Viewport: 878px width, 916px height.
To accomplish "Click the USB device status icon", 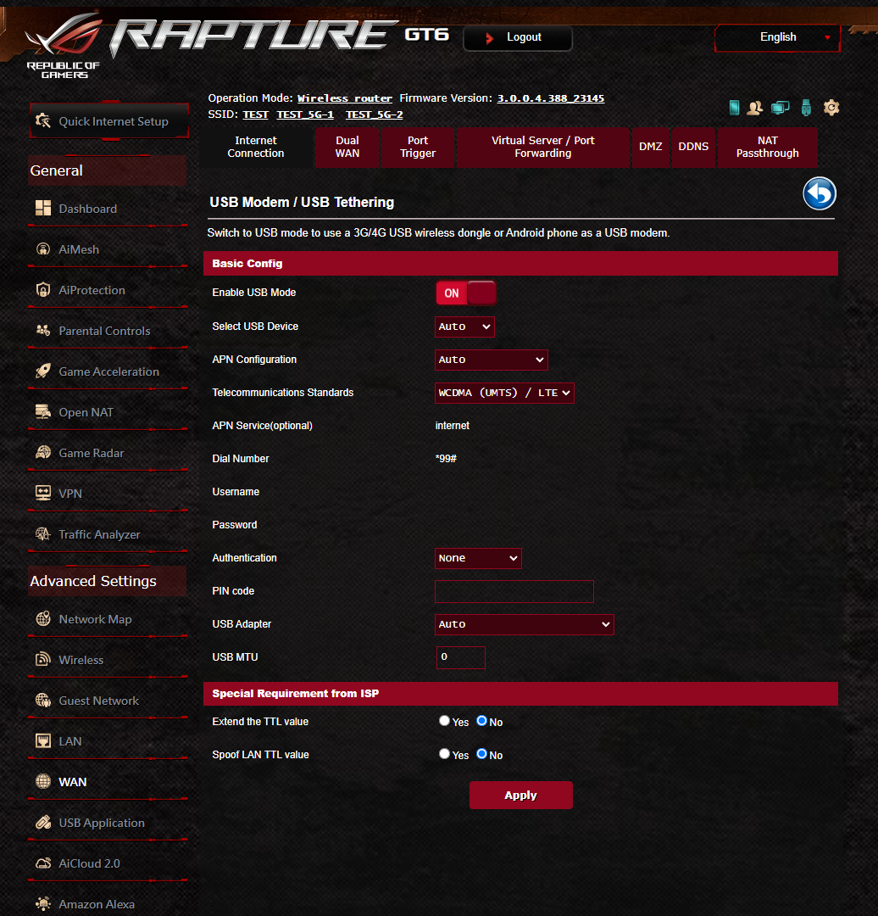I will 805,108.
